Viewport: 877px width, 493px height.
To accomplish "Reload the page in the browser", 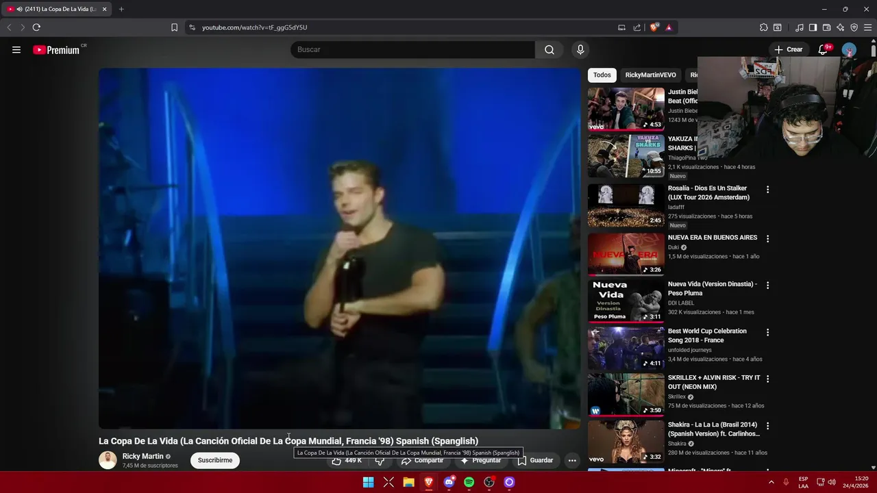I will [x=36, y=27].
